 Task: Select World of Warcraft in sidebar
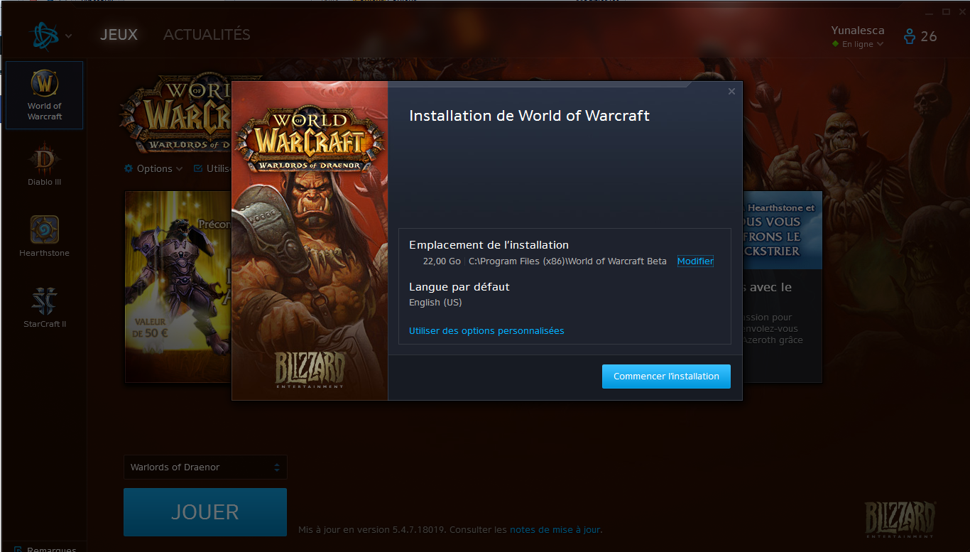[45, 95]
